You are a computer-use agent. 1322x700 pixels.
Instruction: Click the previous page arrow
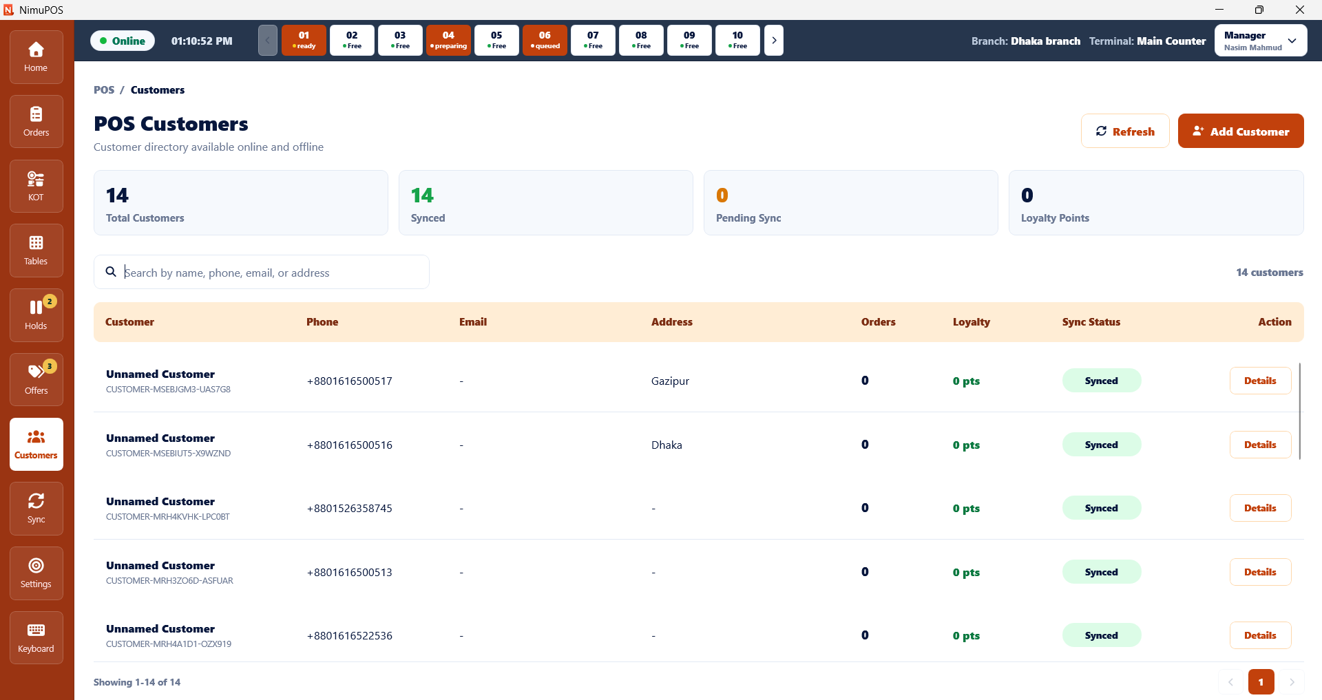point(1230,682)
